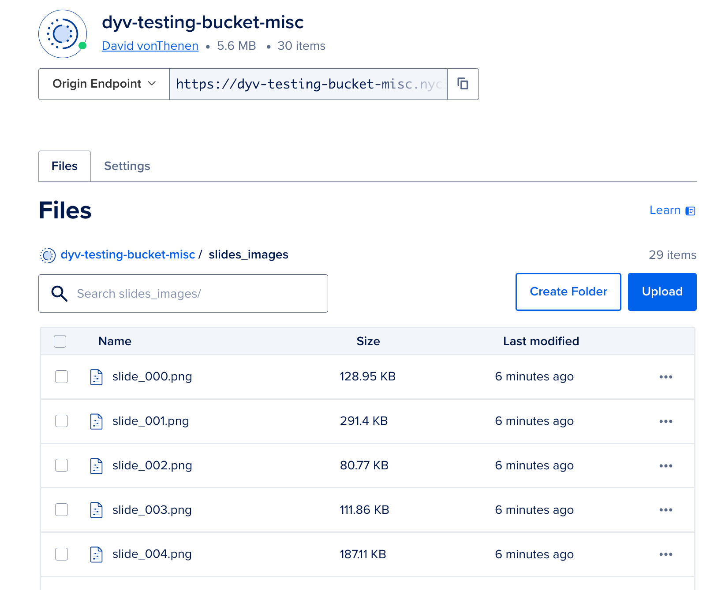The image size is (725, 590).
Task: Open more actions for slide_002.png
Action: coord(666,466)
